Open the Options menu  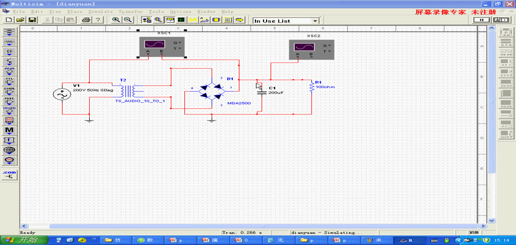(181, 12)
